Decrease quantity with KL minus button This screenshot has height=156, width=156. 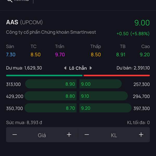(87, 135)
